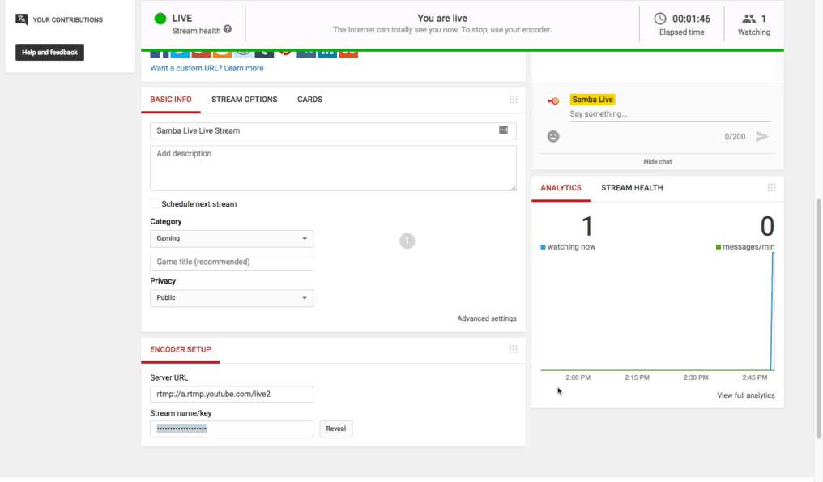Viewport: 823px width, 482px height.
Task: Grab the Analytics panel grid handle icon
Action: point(771,188)
